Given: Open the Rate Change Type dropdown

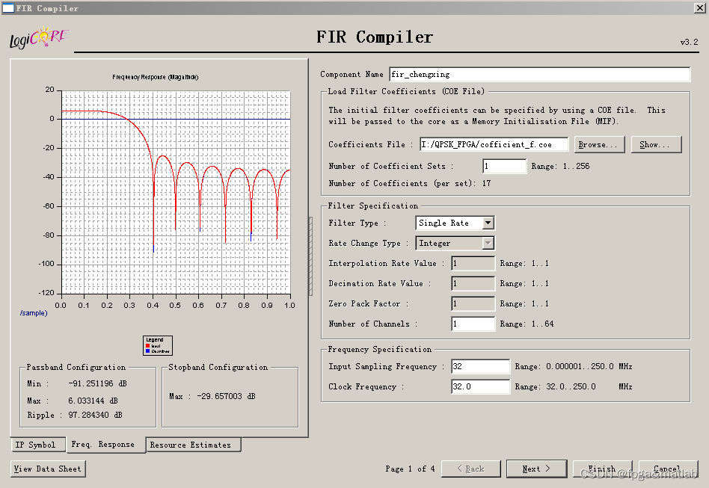Looking at the screenshot, I should [x=488, y=243].
